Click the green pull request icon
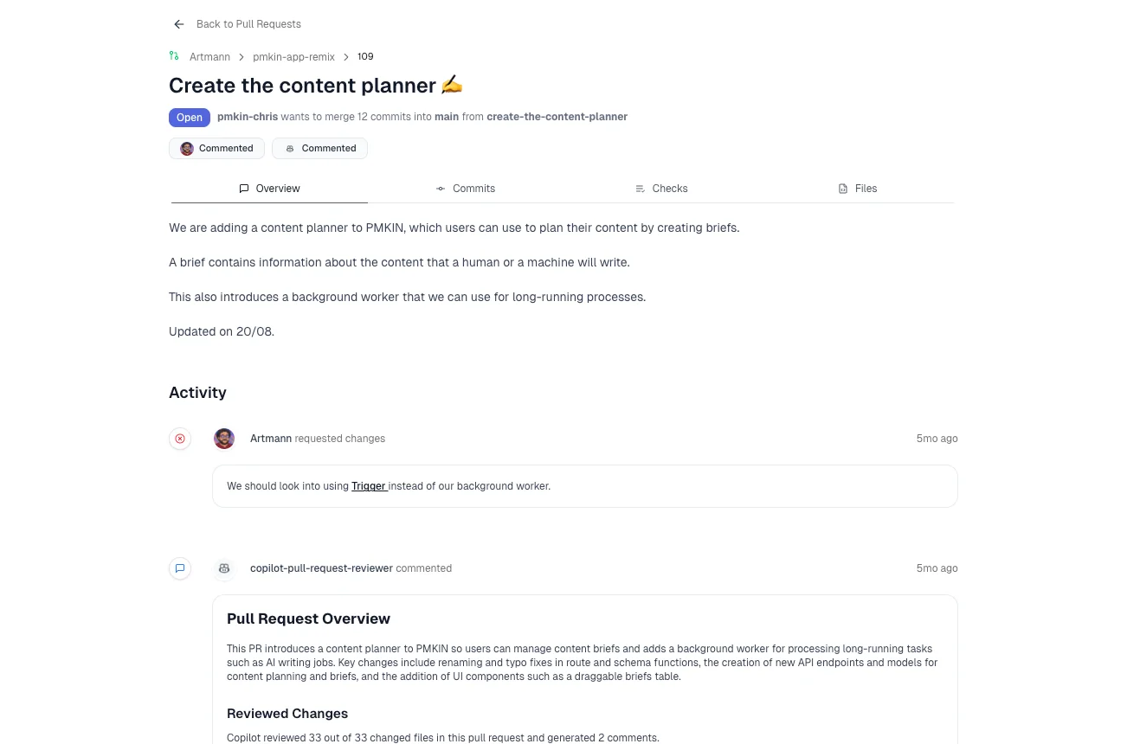1127x744 pixels. click(174, 56)
